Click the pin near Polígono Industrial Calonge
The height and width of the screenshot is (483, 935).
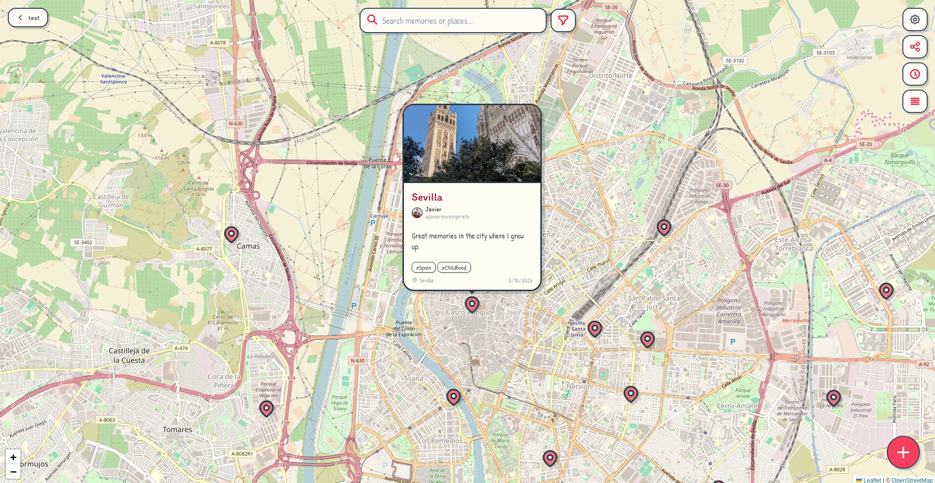coord(664,228)
